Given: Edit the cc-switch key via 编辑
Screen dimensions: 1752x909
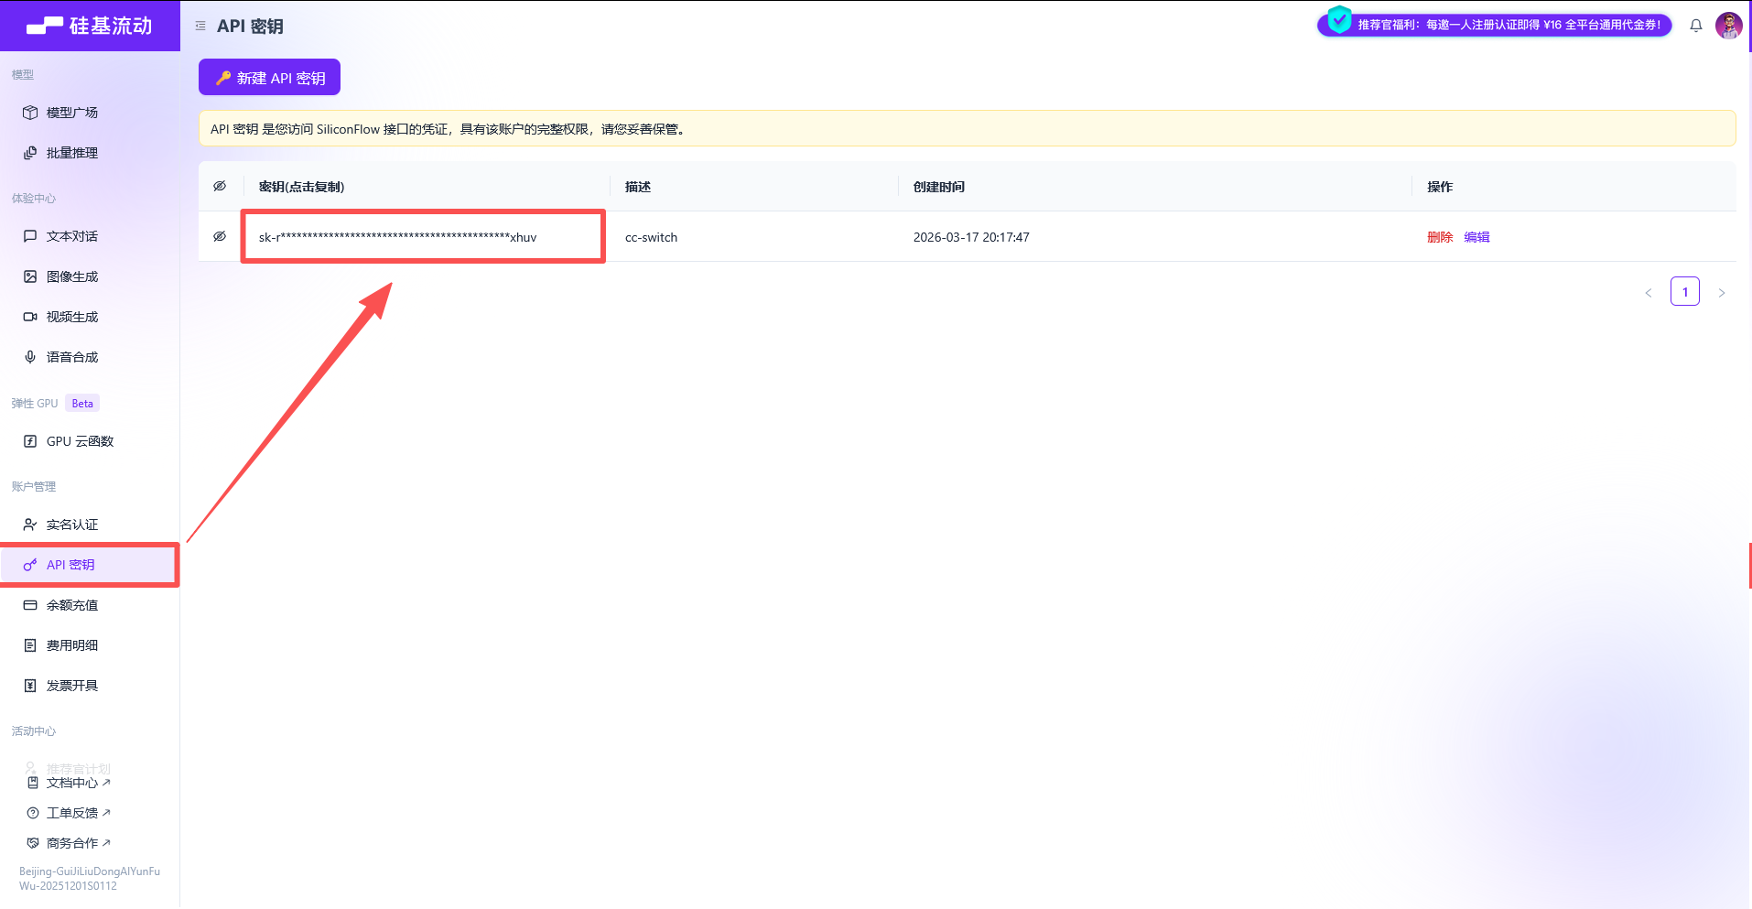Looking at the screenshot, I should (x=1476, y=237).
